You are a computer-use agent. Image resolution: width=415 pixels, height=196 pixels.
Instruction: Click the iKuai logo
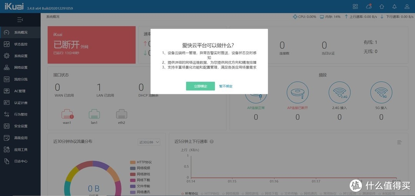coord(14,7)
